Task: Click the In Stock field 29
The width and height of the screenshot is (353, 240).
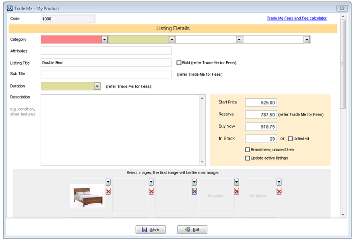Action: 261,139
